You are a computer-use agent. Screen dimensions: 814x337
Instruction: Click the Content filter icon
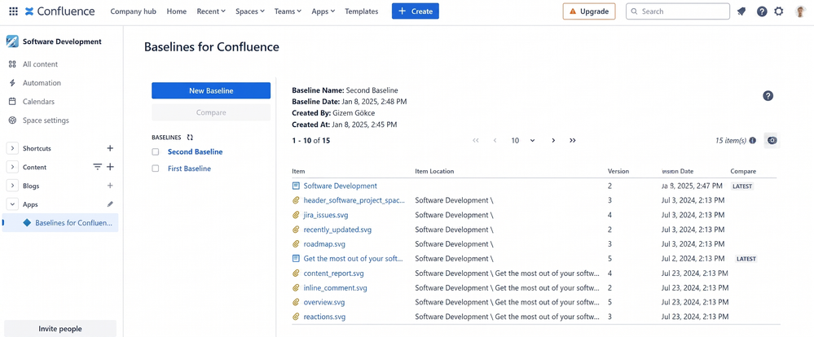coord(97,167)
